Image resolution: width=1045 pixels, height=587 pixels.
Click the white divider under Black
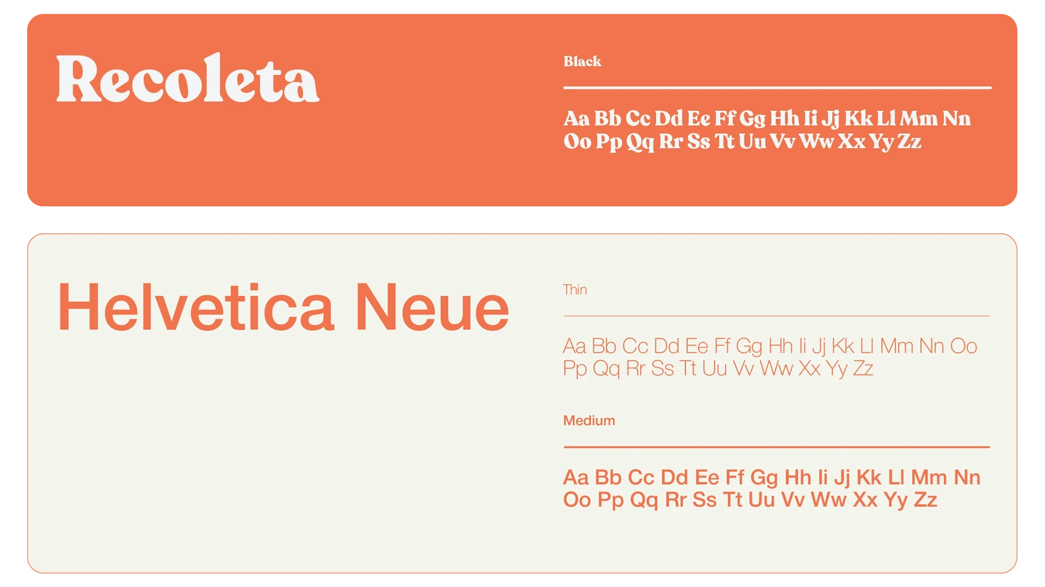point(777,88)
